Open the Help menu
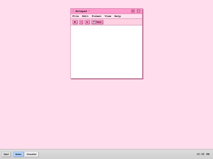 (x=118, y=16)
